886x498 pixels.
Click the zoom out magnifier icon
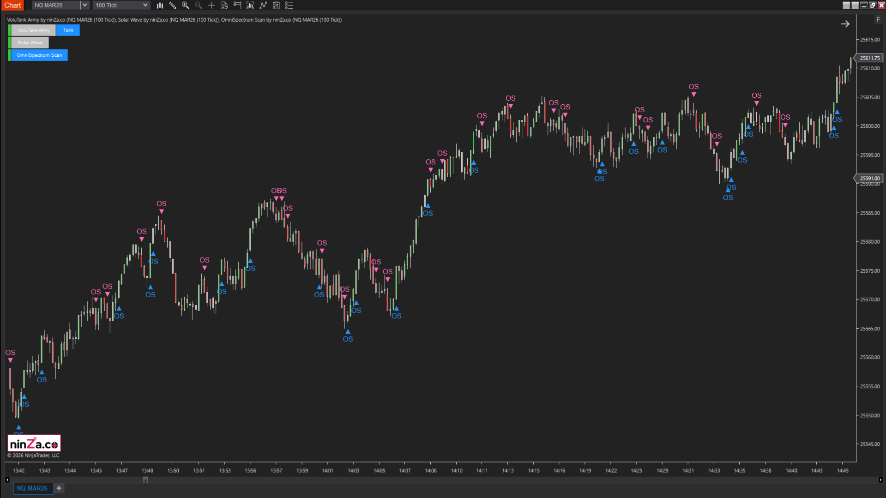(199, 6)
